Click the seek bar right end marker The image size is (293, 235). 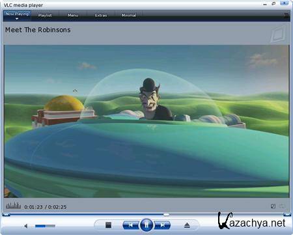pyautogui.click(x=287, y=215)
